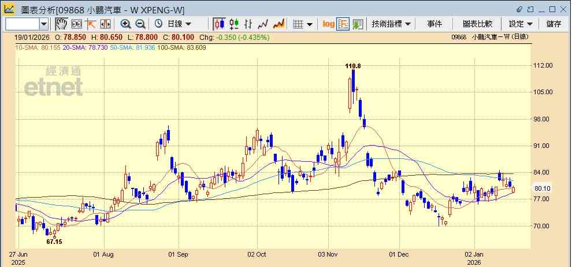Screen dimensions: 572x267
Task: Click the 03 Nov date axis label
Action: tap(329, 254)
